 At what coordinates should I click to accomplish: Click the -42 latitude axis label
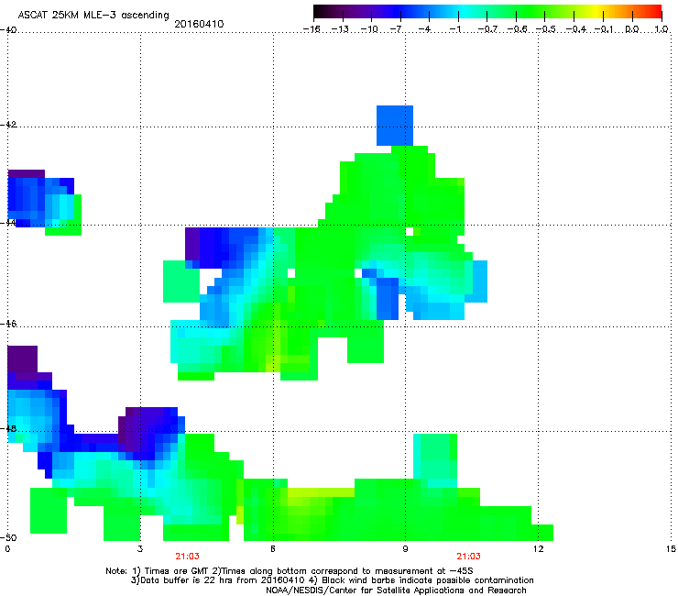pyautogui.click(x=8, y=125)
